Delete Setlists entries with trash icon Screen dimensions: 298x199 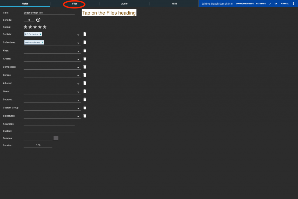tap(85, 34)
